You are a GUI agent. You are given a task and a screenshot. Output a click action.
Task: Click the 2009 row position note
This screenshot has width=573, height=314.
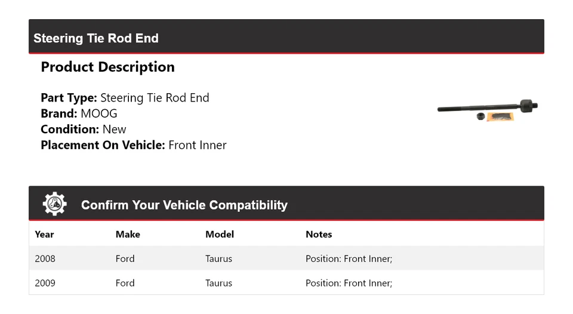349,283
